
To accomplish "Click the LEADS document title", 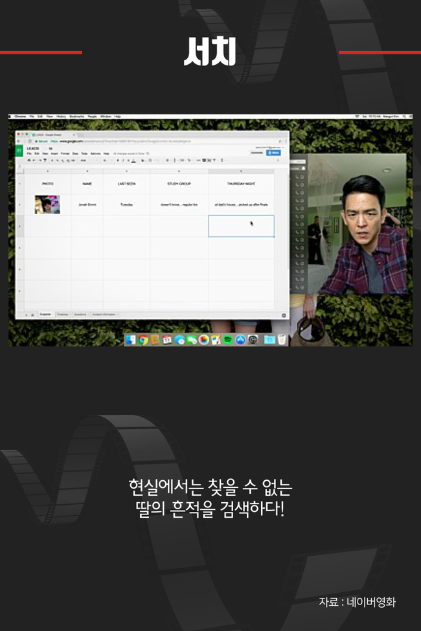I will (x=33, y=148).
